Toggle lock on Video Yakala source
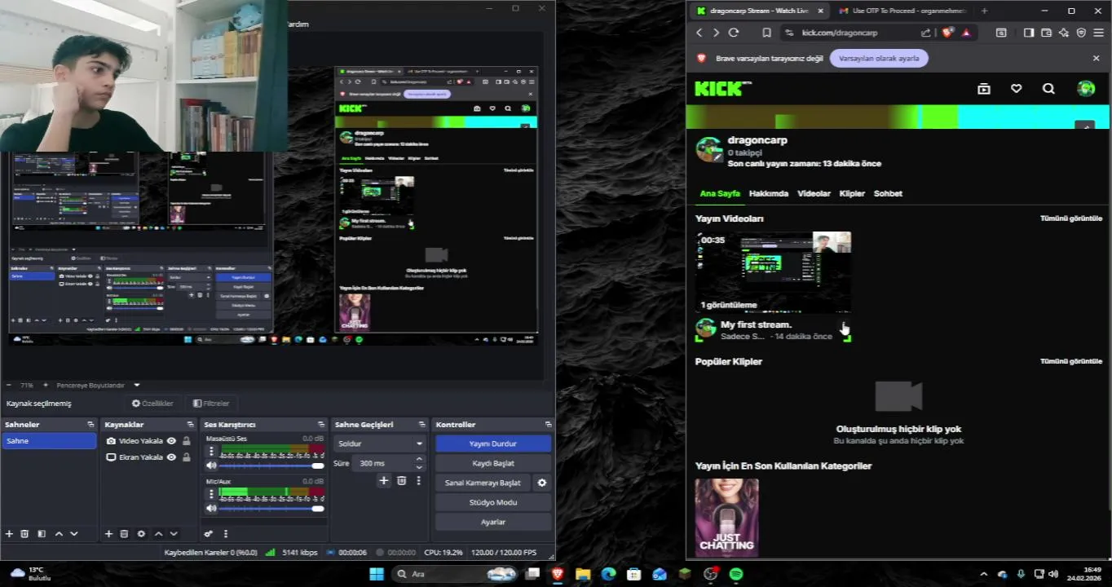This screenshot has width=1112, height=587. pyautogui.click(x=187, y=441)
